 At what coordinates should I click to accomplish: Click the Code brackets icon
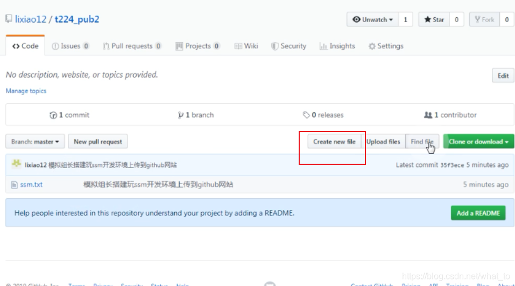(16, 46)
